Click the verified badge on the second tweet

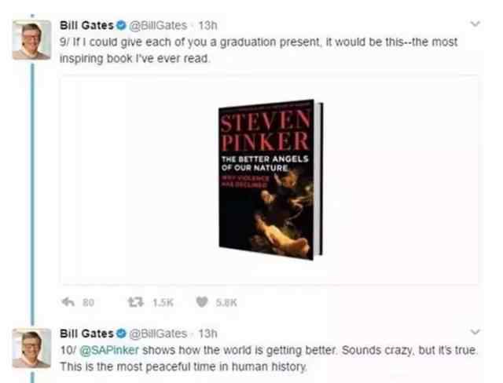point(121,334)
